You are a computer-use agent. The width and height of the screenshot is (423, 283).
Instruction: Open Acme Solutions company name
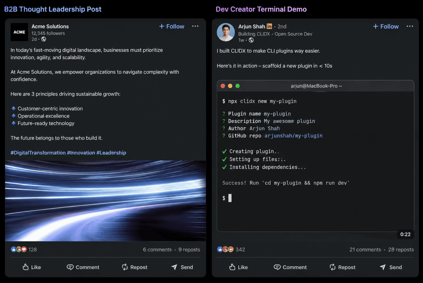pos(50,26)
